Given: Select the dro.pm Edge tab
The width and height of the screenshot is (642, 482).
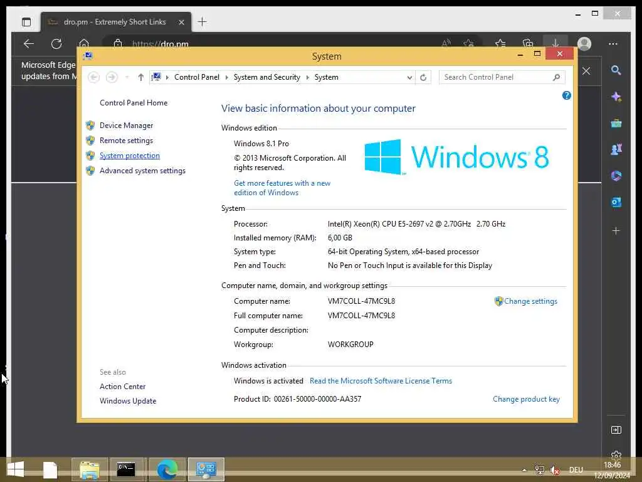Looking at the screenshot, I should 115,22.
